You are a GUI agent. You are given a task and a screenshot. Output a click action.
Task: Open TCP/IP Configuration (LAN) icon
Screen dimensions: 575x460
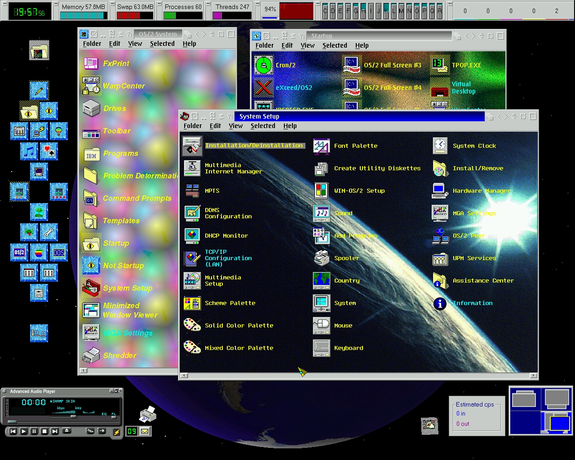[x=192, y=258]
